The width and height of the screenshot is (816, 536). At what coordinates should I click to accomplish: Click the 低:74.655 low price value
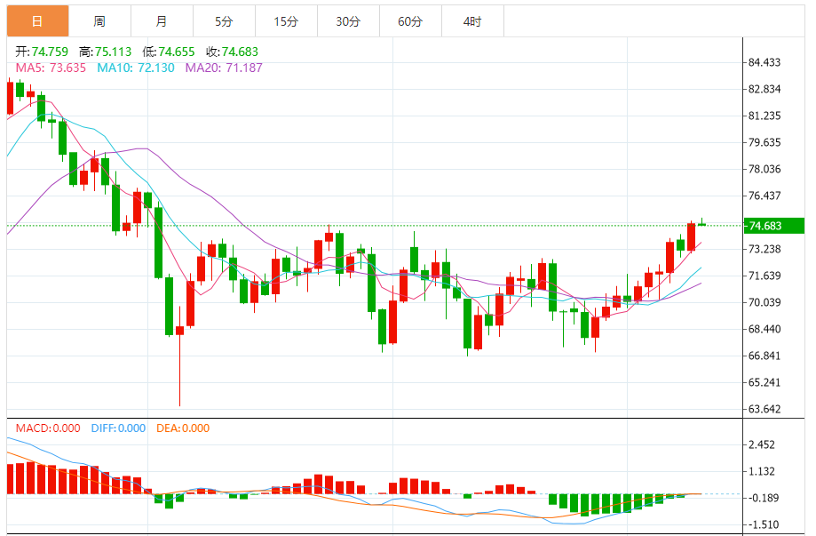pos(169,52)
